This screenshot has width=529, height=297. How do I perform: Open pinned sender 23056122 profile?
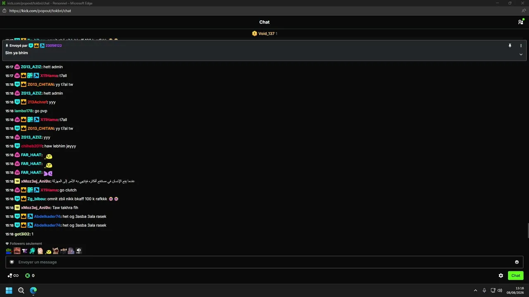(54, 46)
